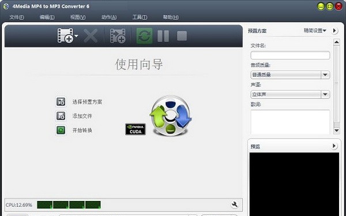
Task: Click the 添加文件 wizard icon
Action: [61, 116]
